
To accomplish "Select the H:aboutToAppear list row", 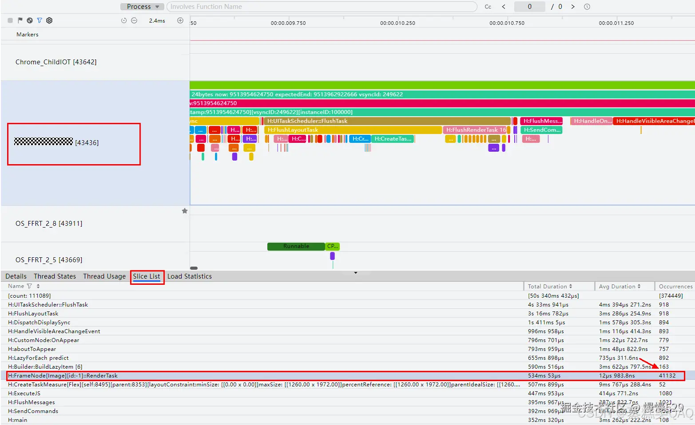I will pyautogui.click(x=347, y=349).
